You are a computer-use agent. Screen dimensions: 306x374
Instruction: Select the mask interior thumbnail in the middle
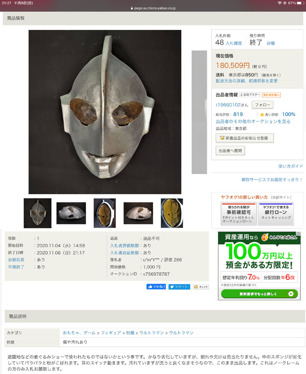click(104, 213)
